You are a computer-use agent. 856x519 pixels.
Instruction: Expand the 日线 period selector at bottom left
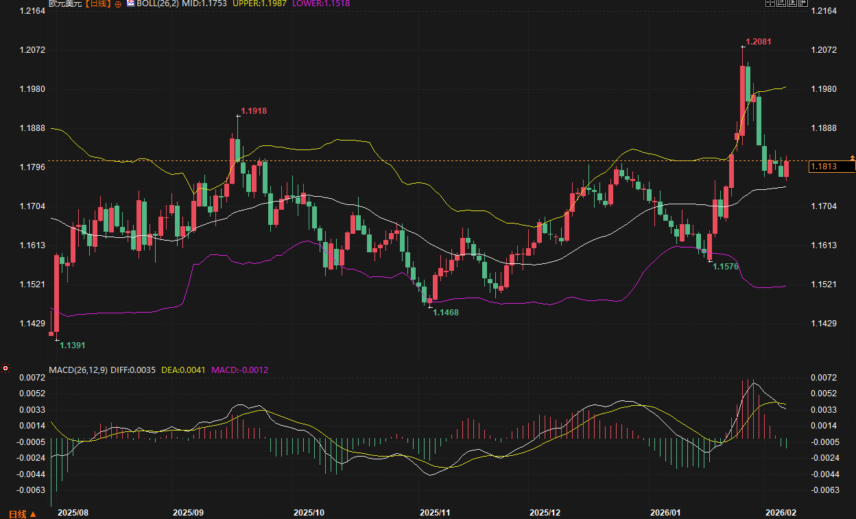pos(22,514)
